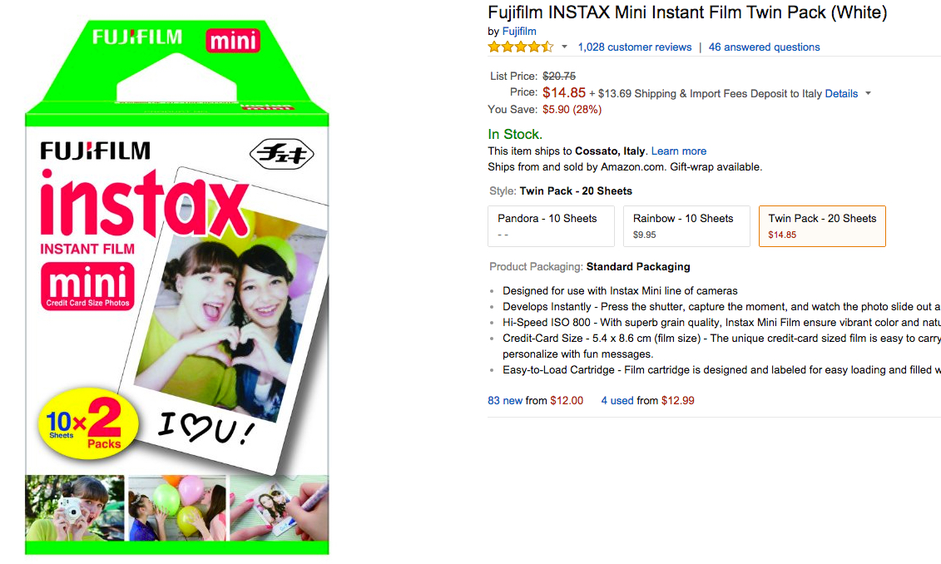Click Details for shipping and import fees

tap(841, 94)
